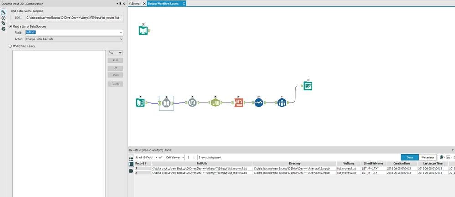Go to next record with down arrow
455x197 pixels.
[194, 157]
